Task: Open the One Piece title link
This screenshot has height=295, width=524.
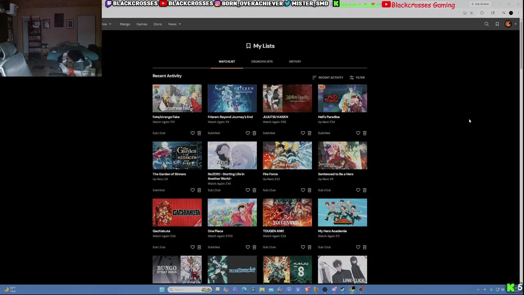Action: pyautogui.click(x=215, y=231)
